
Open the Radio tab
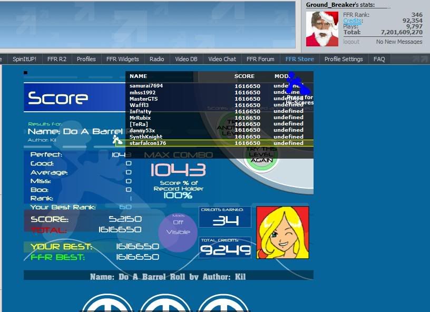157,59
